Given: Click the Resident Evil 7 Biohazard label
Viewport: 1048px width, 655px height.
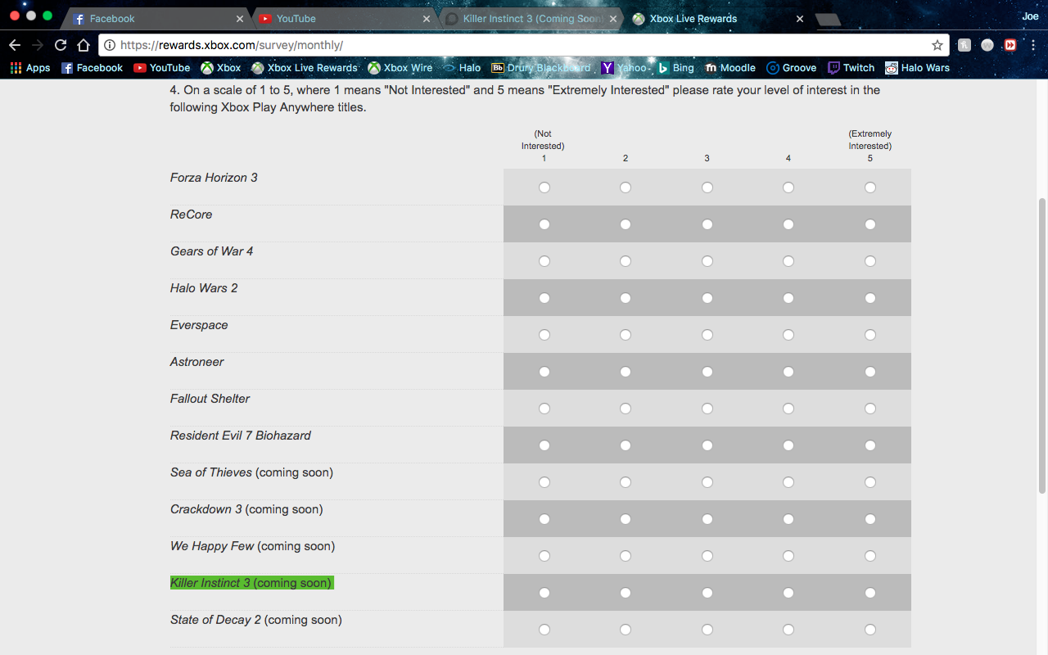Looking at the screenshot, I should tap(241, 436).
